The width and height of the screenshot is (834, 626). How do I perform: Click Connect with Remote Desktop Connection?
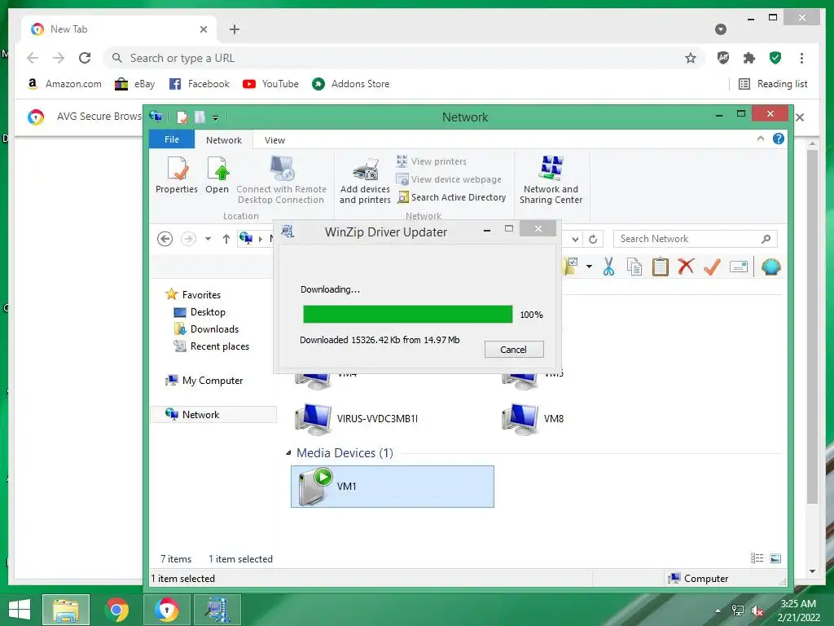pos(281,180)
